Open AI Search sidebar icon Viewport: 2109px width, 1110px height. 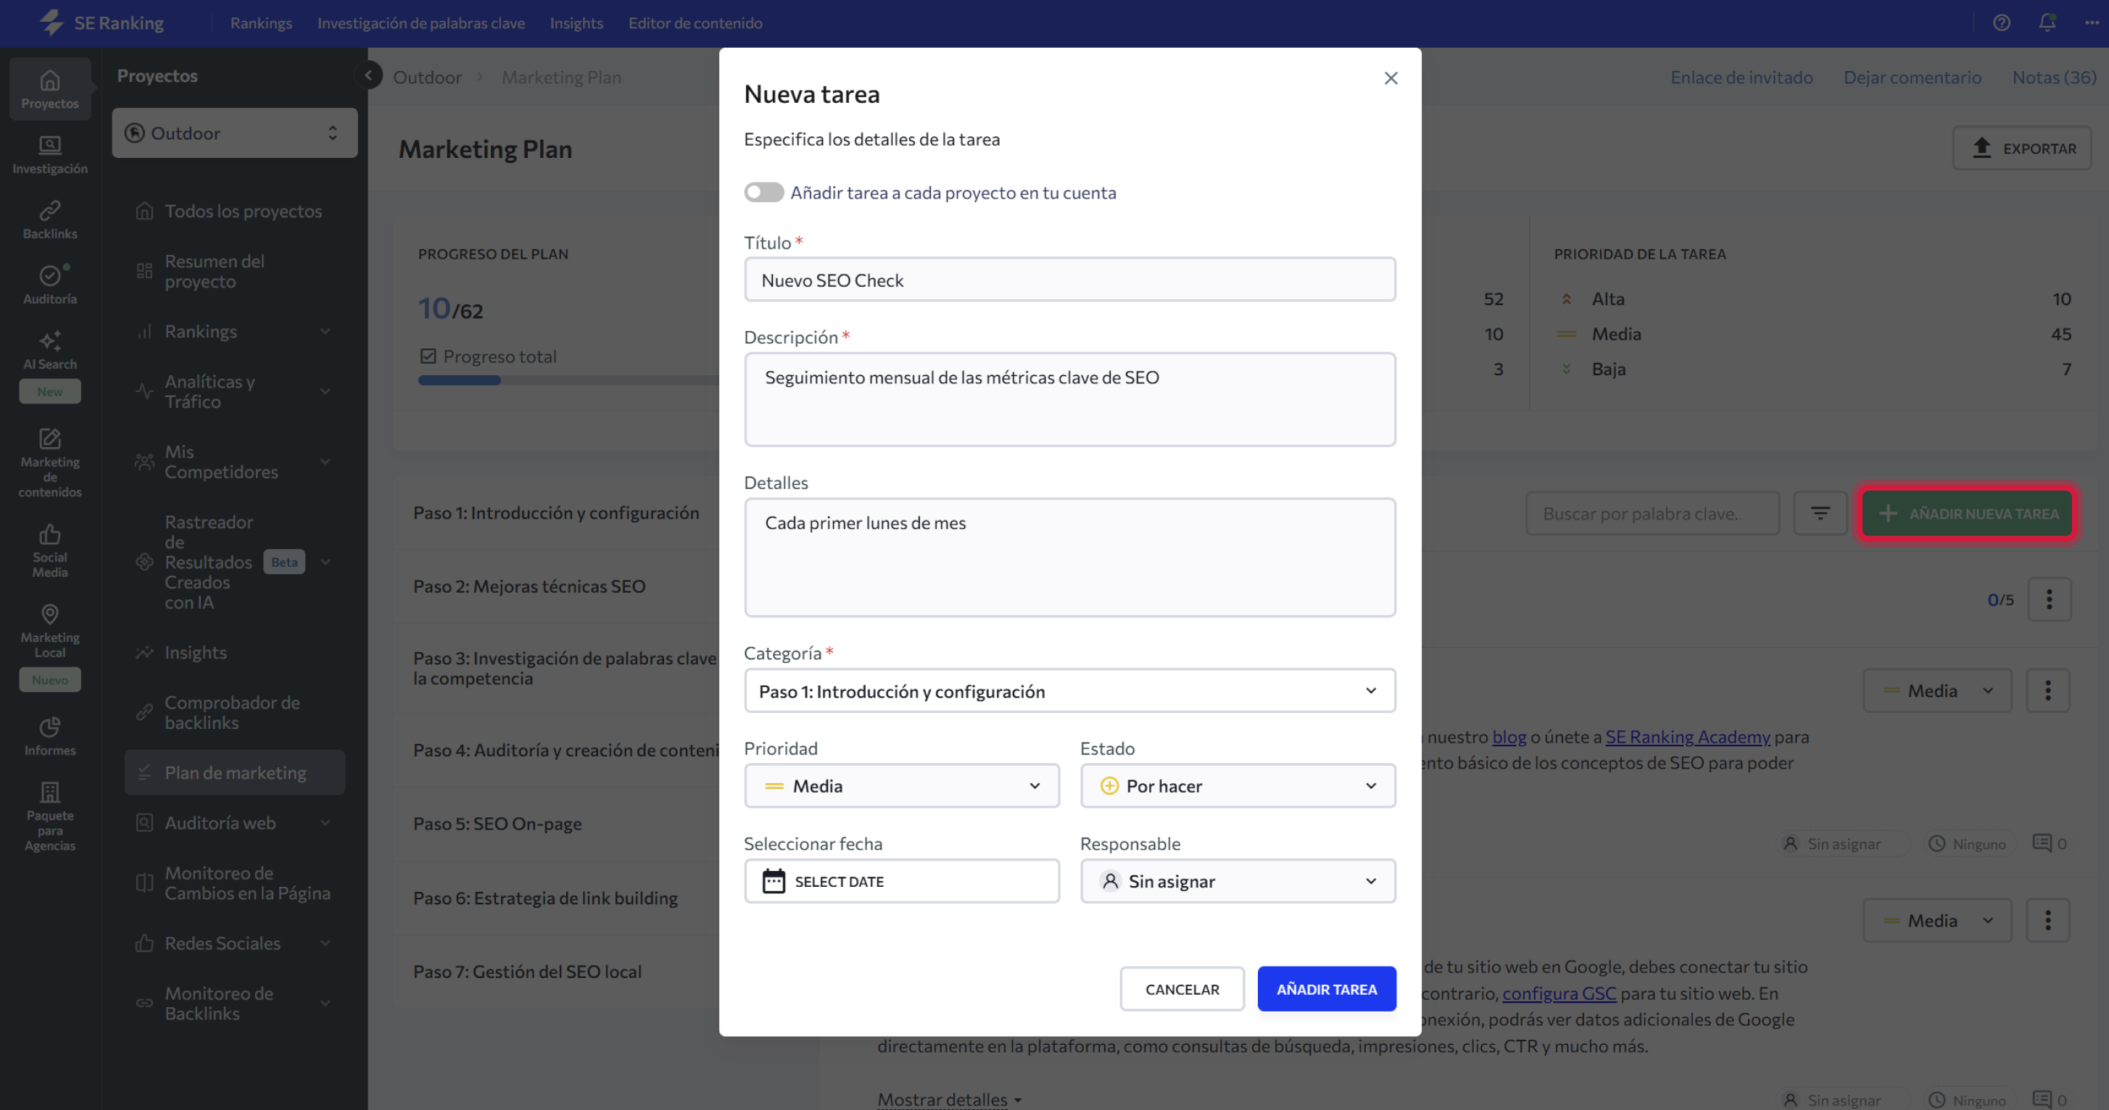(50, 351)
